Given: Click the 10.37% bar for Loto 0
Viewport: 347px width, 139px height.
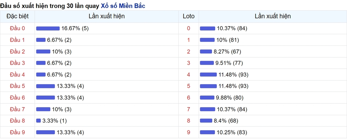Looking at the screenshot, I should [x=207, y=28].
